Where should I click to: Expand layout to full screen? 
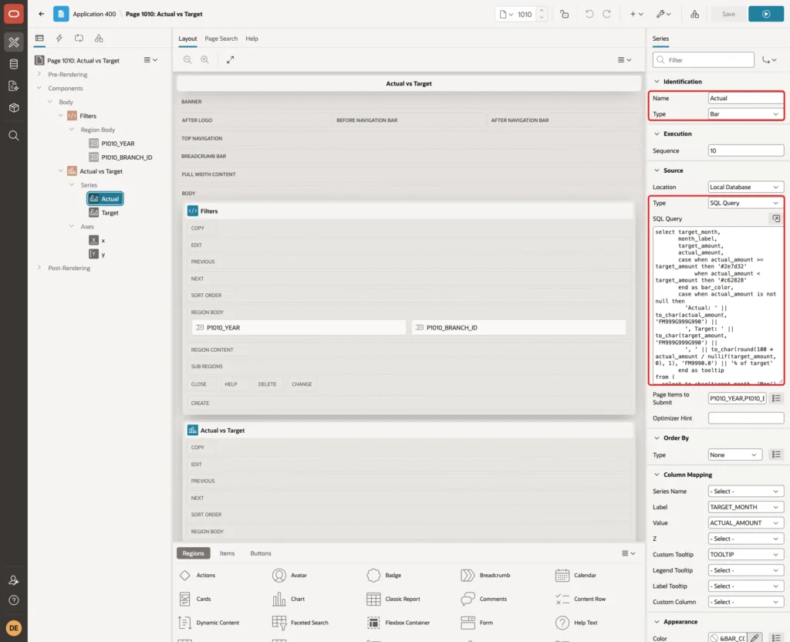(x=230, y=59)
